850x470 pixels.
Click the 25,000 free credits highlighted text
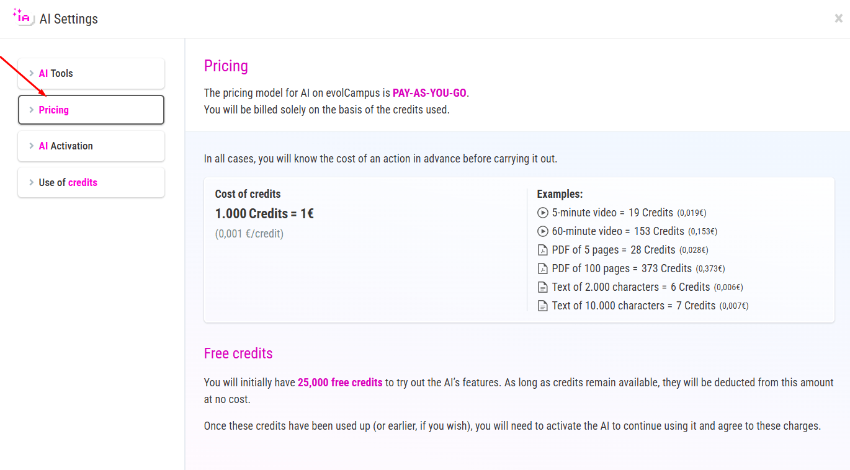point(340,383)
